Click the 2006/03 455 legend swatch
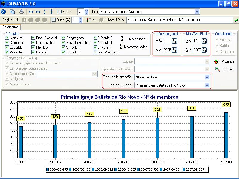Screen dimensions: 239x179 pyautogui.click(x=48, y=169)
